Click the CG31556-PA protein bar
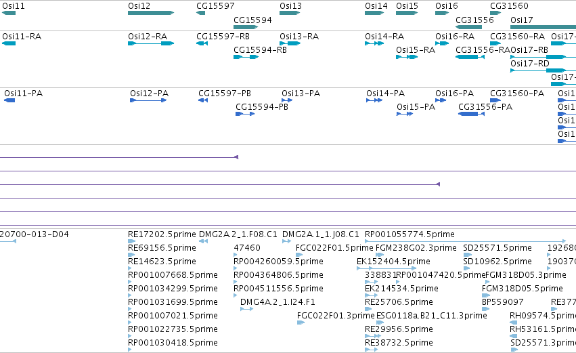Screen dimensions: 576x353 coord(472,114)
